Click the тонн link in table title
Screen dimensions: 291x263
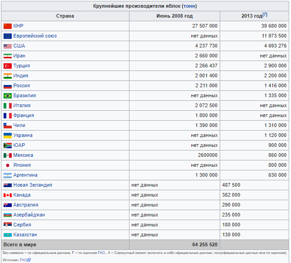189,6
